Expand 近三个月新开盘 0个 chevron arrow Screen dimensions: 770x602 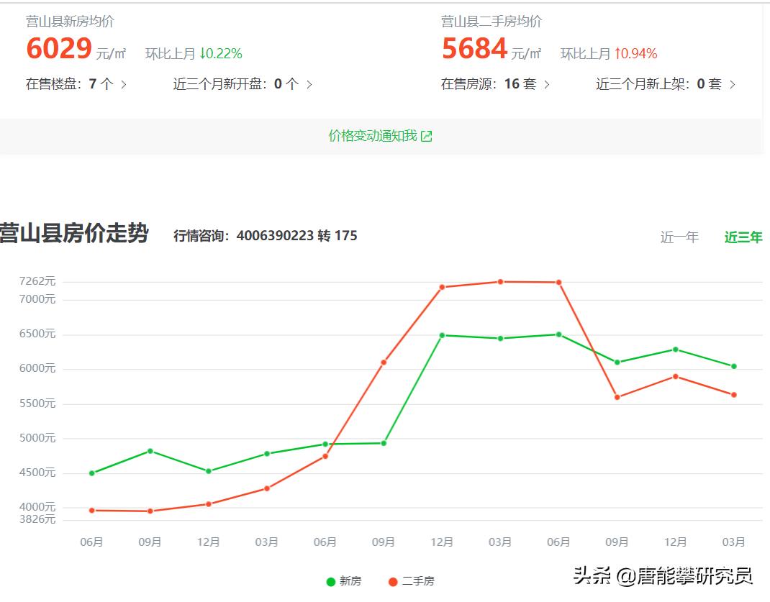point(309,85)
